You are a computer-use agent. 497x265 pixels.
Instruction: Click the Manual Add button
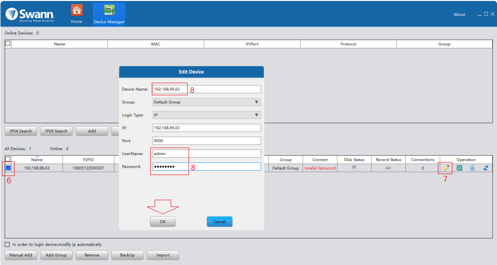point(20,255)
